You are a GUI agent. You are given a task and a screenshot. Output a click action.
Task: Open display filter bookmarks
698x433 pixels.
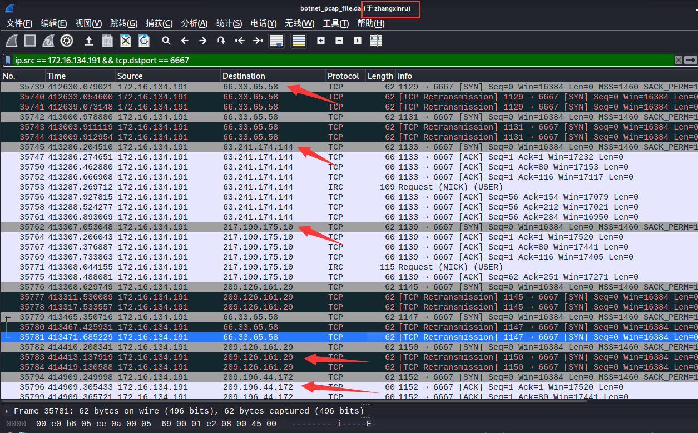(8, 60)
